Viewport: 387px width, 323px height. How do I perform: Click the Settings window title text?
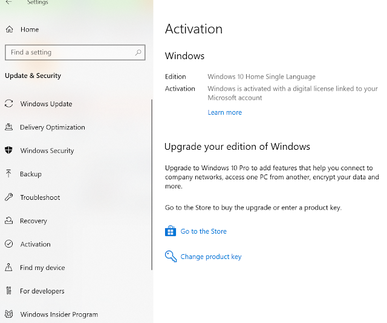point(37,2)
